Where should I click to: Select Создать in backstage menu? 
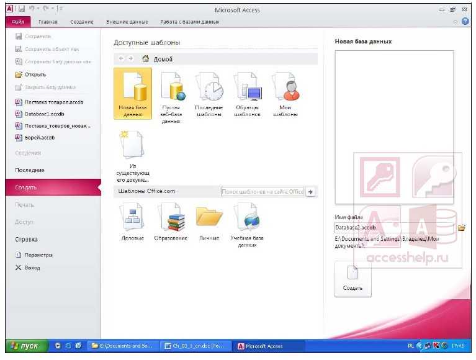click(53, 187)
